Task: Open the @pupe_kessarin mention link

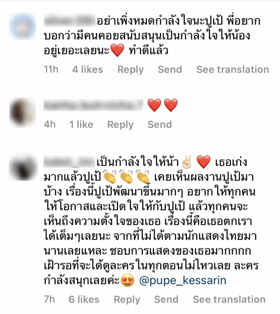Action: [x=183, y=281]
